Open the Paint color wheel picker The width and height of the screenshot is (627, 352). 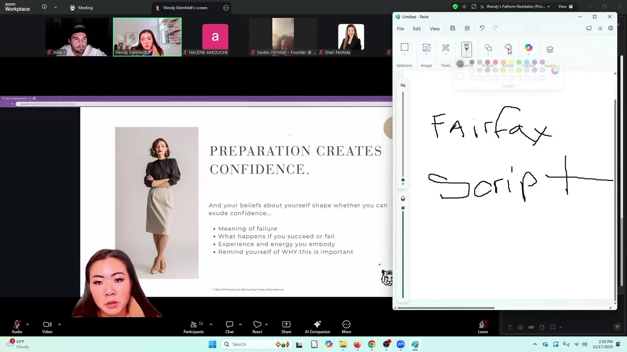[x=555, y=70]
